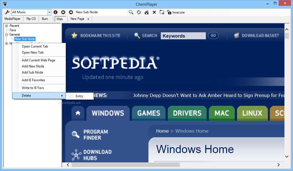Go back with the left arrow icon
This screenshot has height=171, width=293.
click(63, 12)
